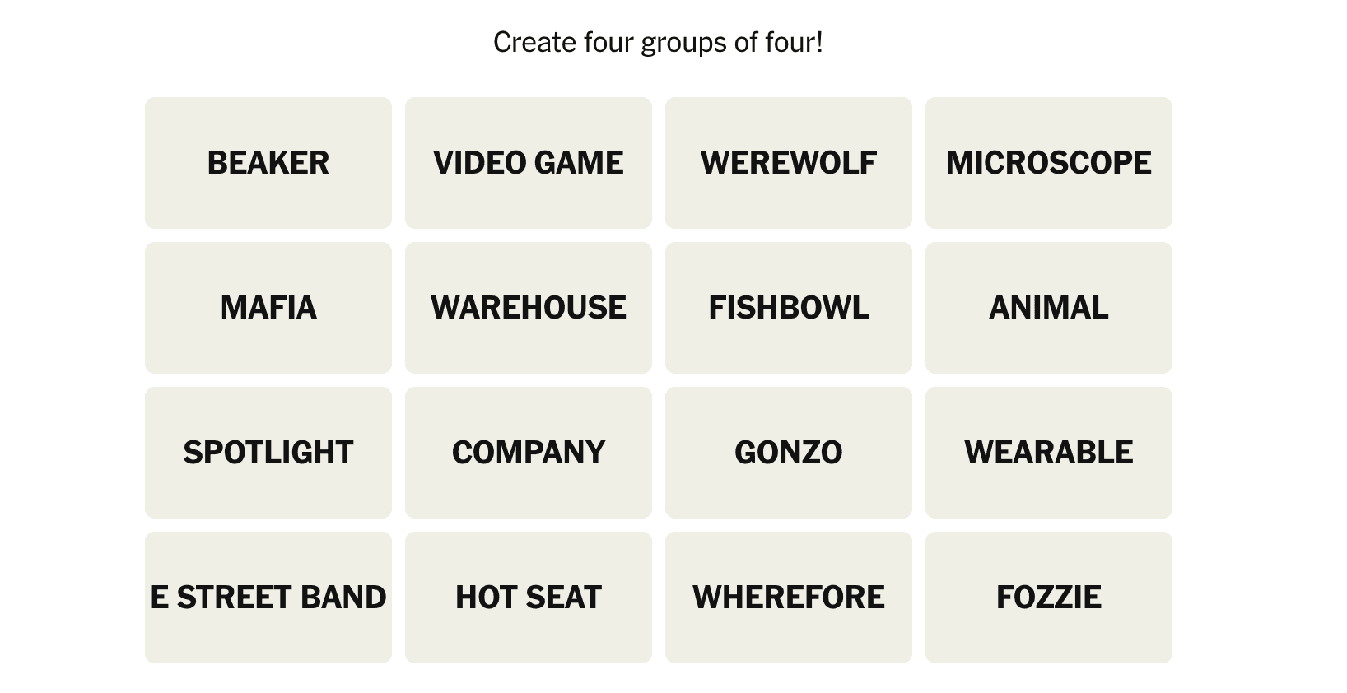Click the WAREHOUSE tile
Screen dimensions: 1347x693
(x=529, y=308)
